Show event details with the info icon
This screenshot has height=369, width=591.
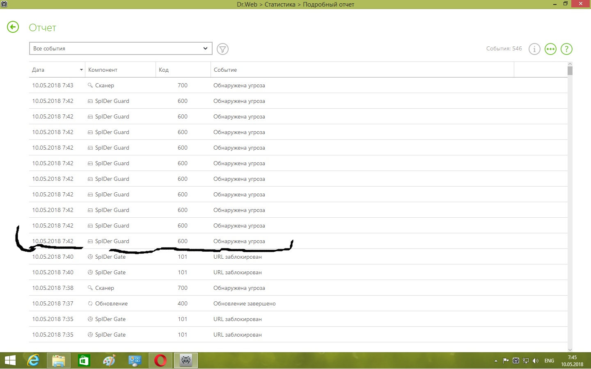click(x=534, y=49)
